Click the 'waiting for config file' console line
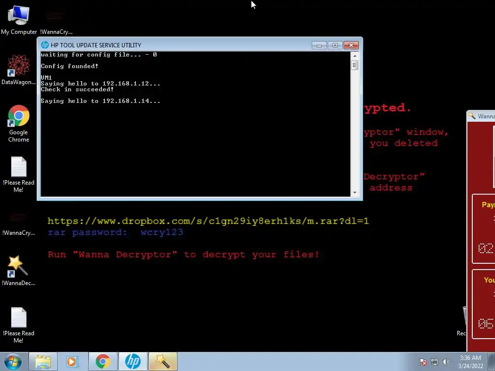 99,55
